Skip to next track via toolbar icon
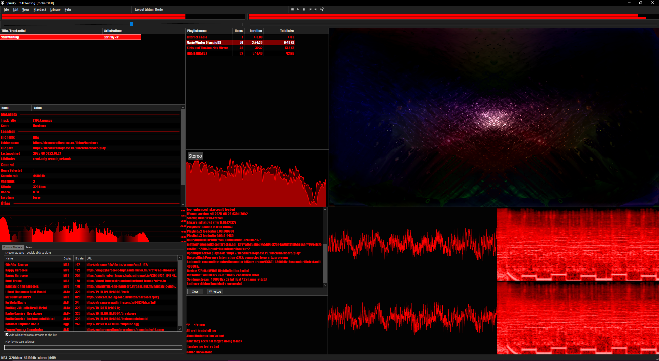The image size is (659, 361). coord(316,9)
